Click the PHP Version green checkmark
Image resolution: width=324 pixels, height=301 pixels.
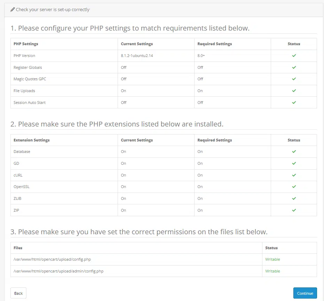294,56
